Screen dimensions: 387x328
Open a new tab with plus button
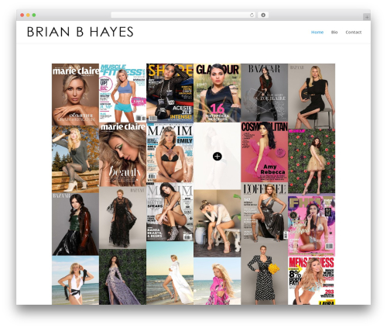pos(367,17)
